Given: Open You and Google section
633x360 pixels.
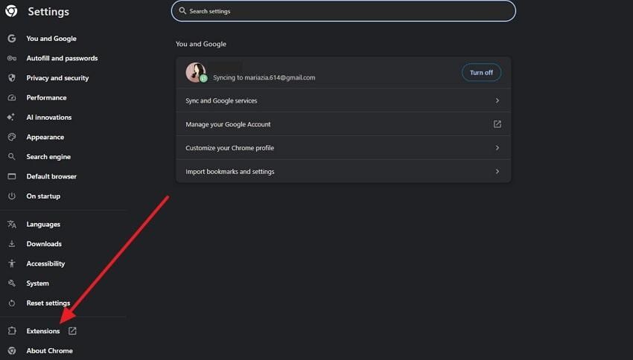Looking at the screenshot, I should (51, 38).
